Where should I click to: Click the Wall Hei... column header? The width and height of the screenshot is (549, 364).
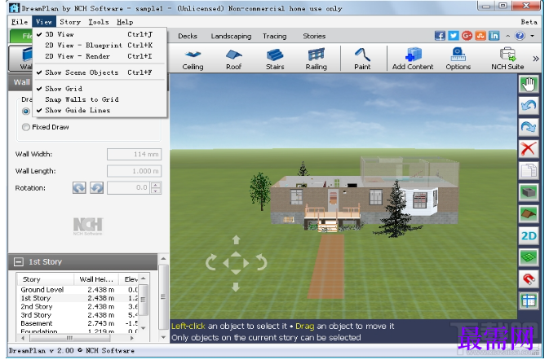pos(96,279)
